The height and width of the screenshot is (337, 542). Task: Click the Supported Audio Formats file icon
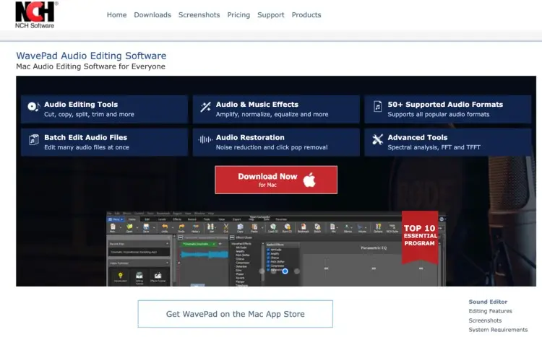click(377, 106)
